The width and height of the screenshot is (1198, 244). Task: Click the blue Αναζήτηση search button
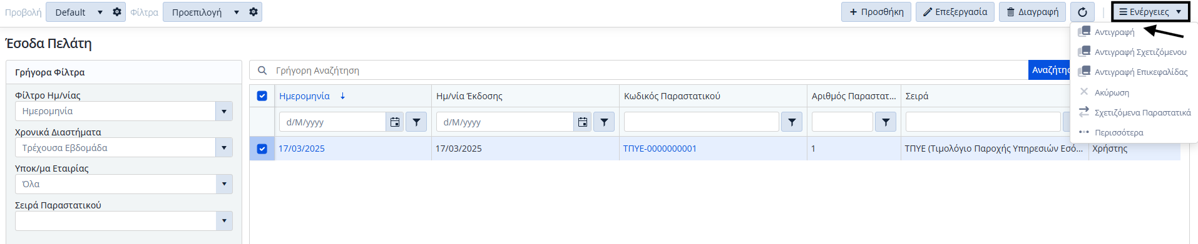(x=1050, y=70)
